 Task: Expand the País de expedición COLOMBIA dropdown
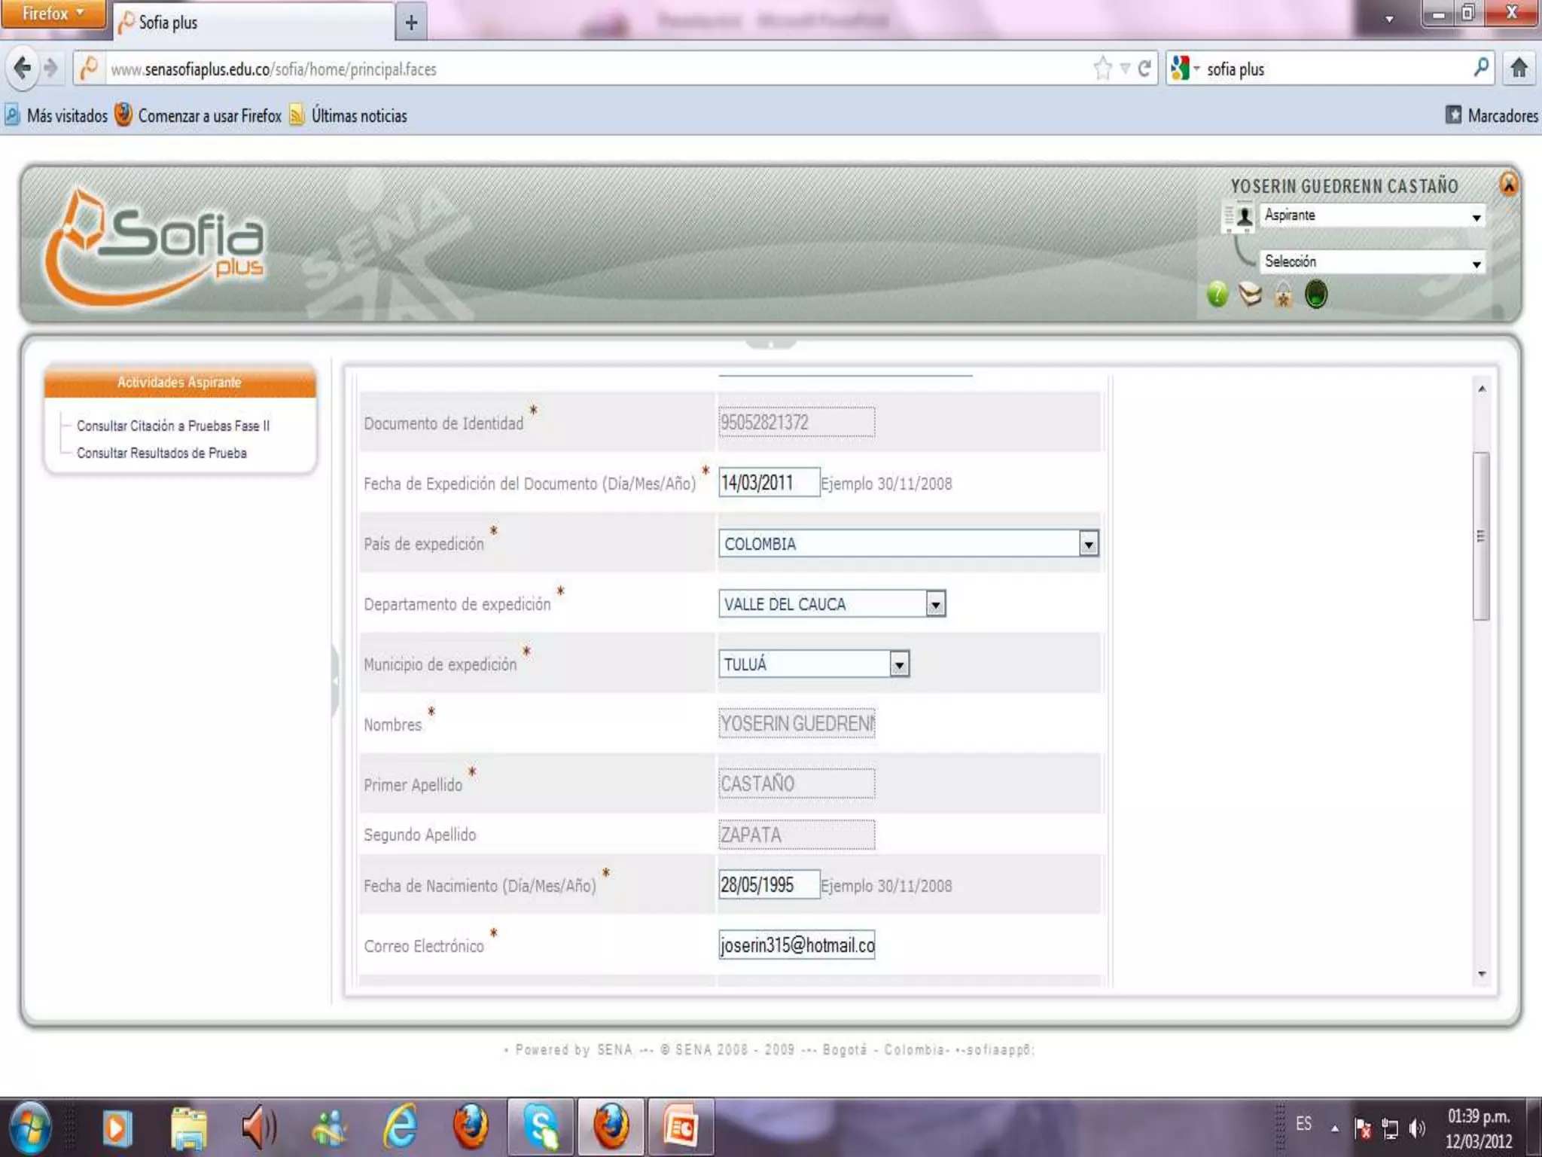click(1088, 544)
